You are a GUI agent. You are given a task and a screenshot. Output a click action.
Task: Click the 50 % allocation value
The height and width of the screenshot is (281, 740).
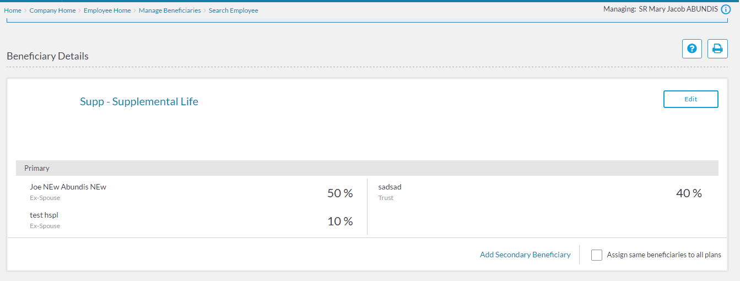(x=339, y=193)
